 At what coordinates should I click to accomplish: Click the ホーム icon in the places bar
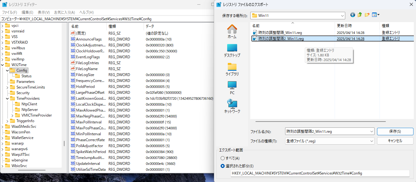[x=232, y=29]
